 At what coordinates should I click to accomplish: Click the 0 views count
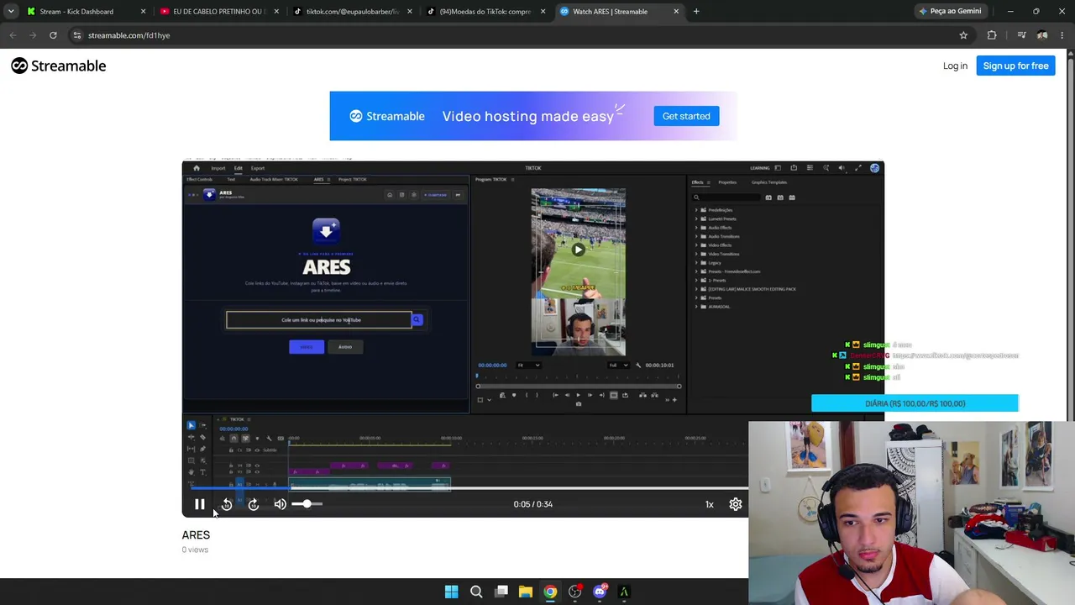195,550
